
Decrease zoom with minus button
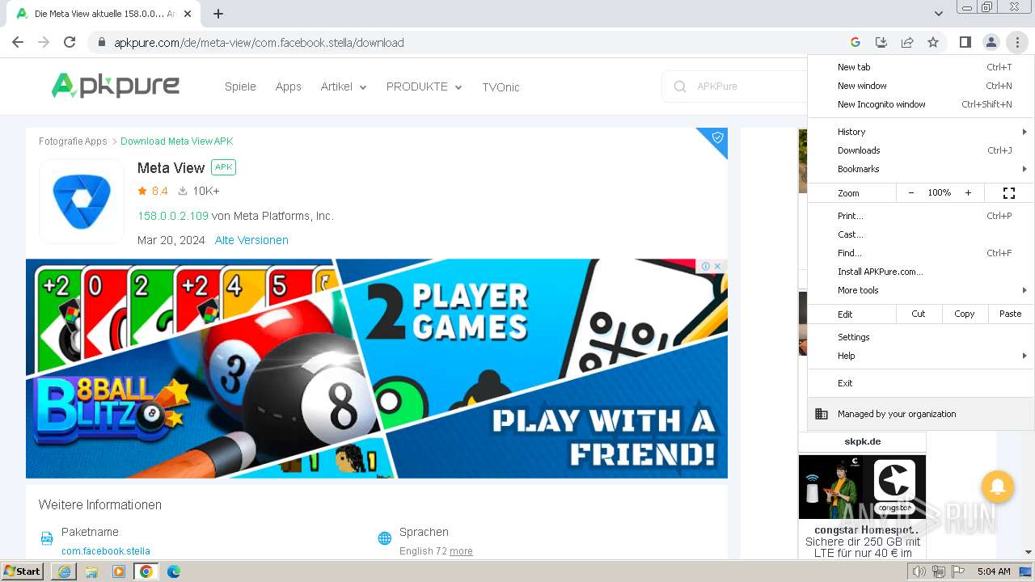(911, 193)
